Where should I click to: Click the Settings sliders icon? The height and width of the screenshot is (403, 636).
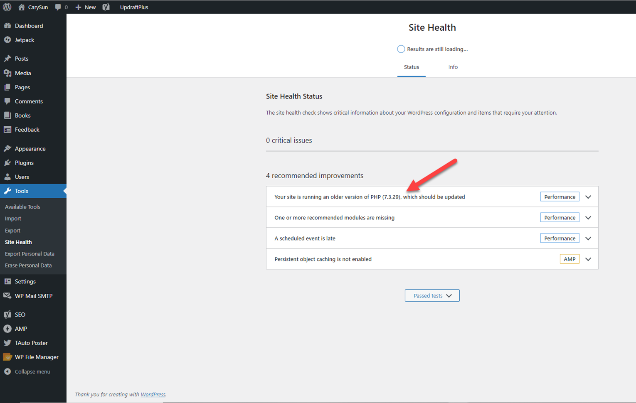point(7,282)
